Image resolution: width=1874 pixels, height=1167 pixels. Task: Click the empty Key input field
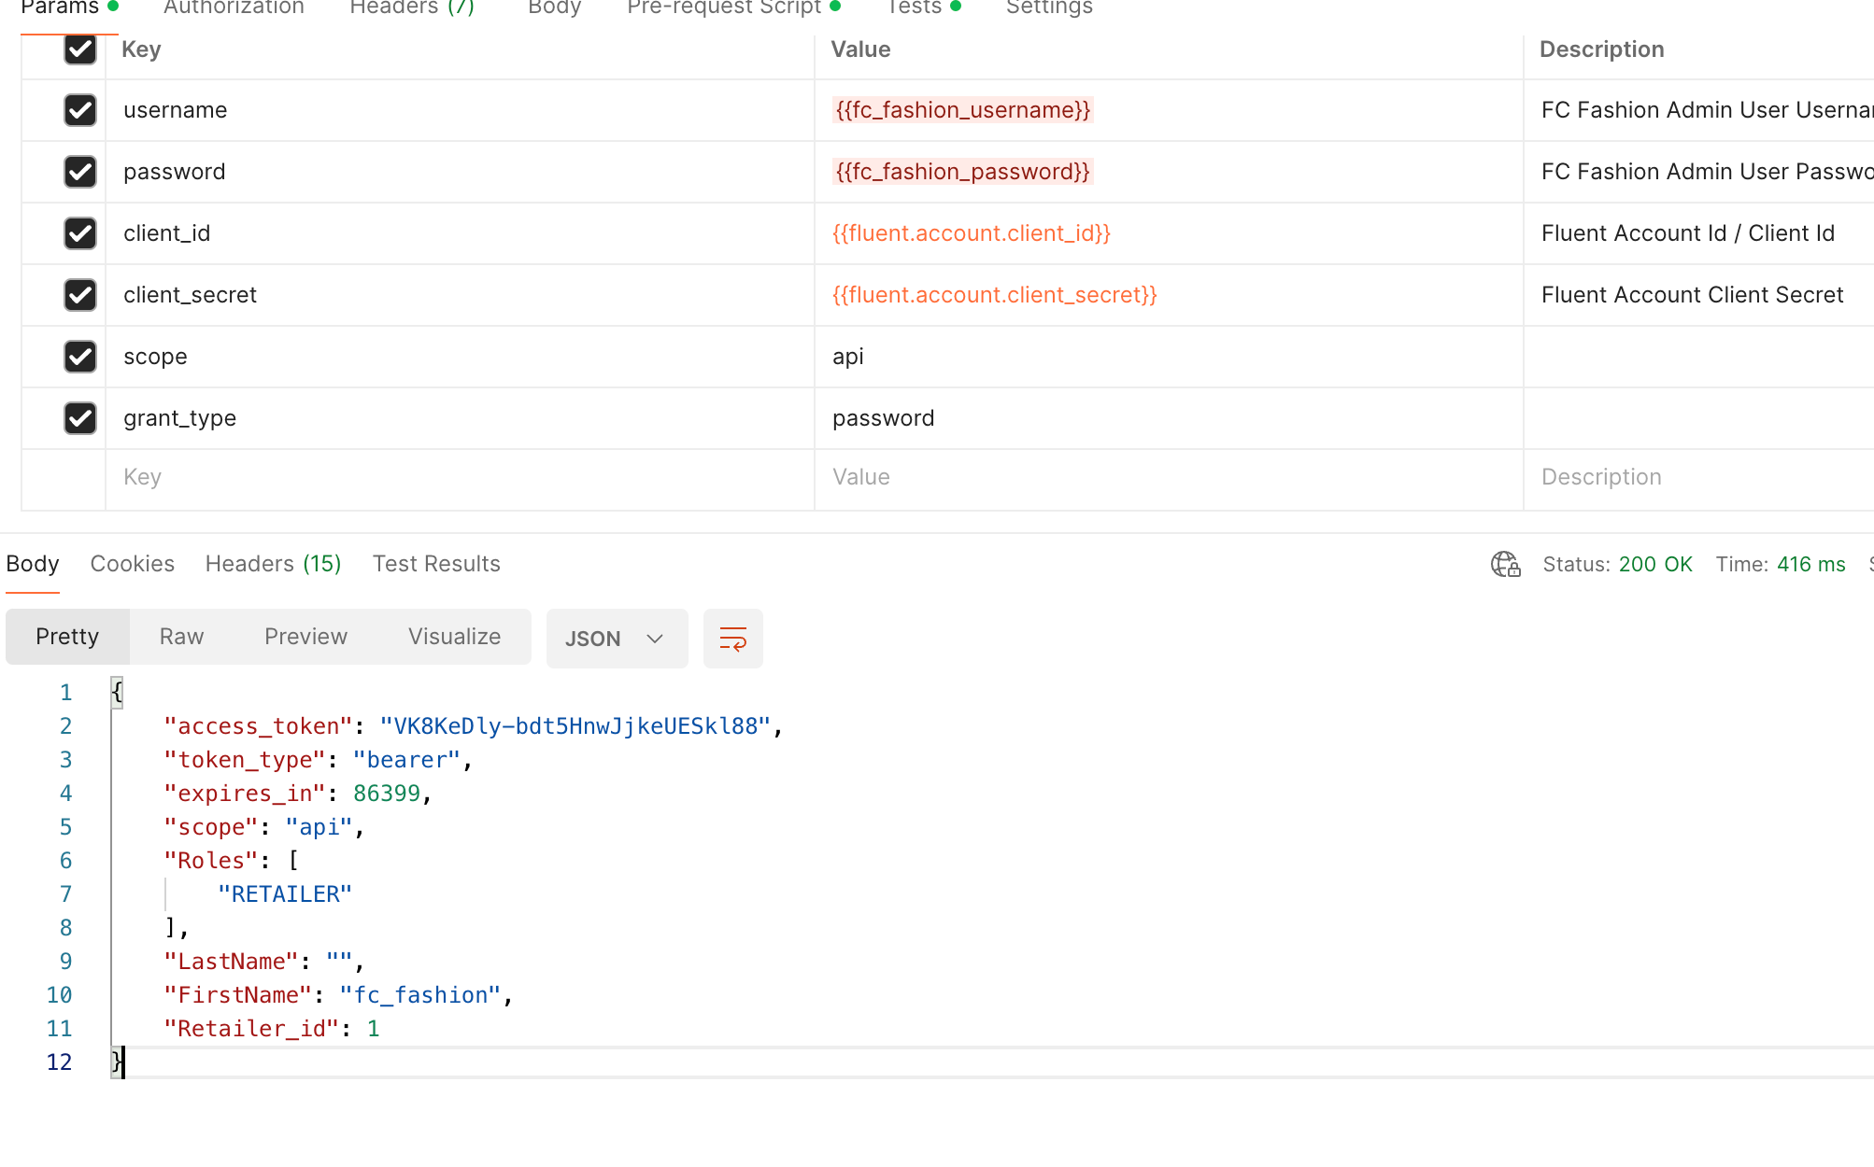[x=458, y=478]
